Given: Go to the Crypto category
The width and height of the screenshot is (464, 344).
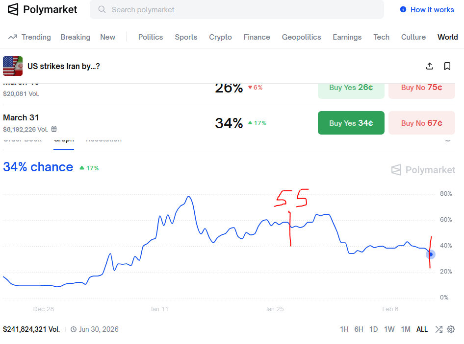Looking at the screenshot, I should click(220, 37).
